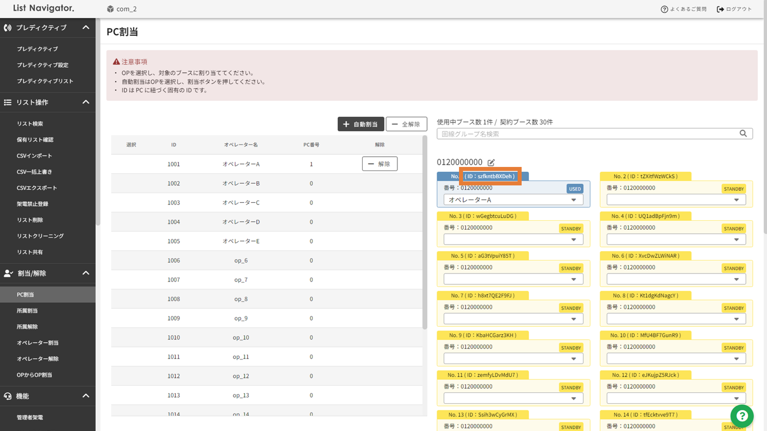Collapse the 機能 sidebar section chevron
This screenshot has width=767, height=431.
[86, 396]
